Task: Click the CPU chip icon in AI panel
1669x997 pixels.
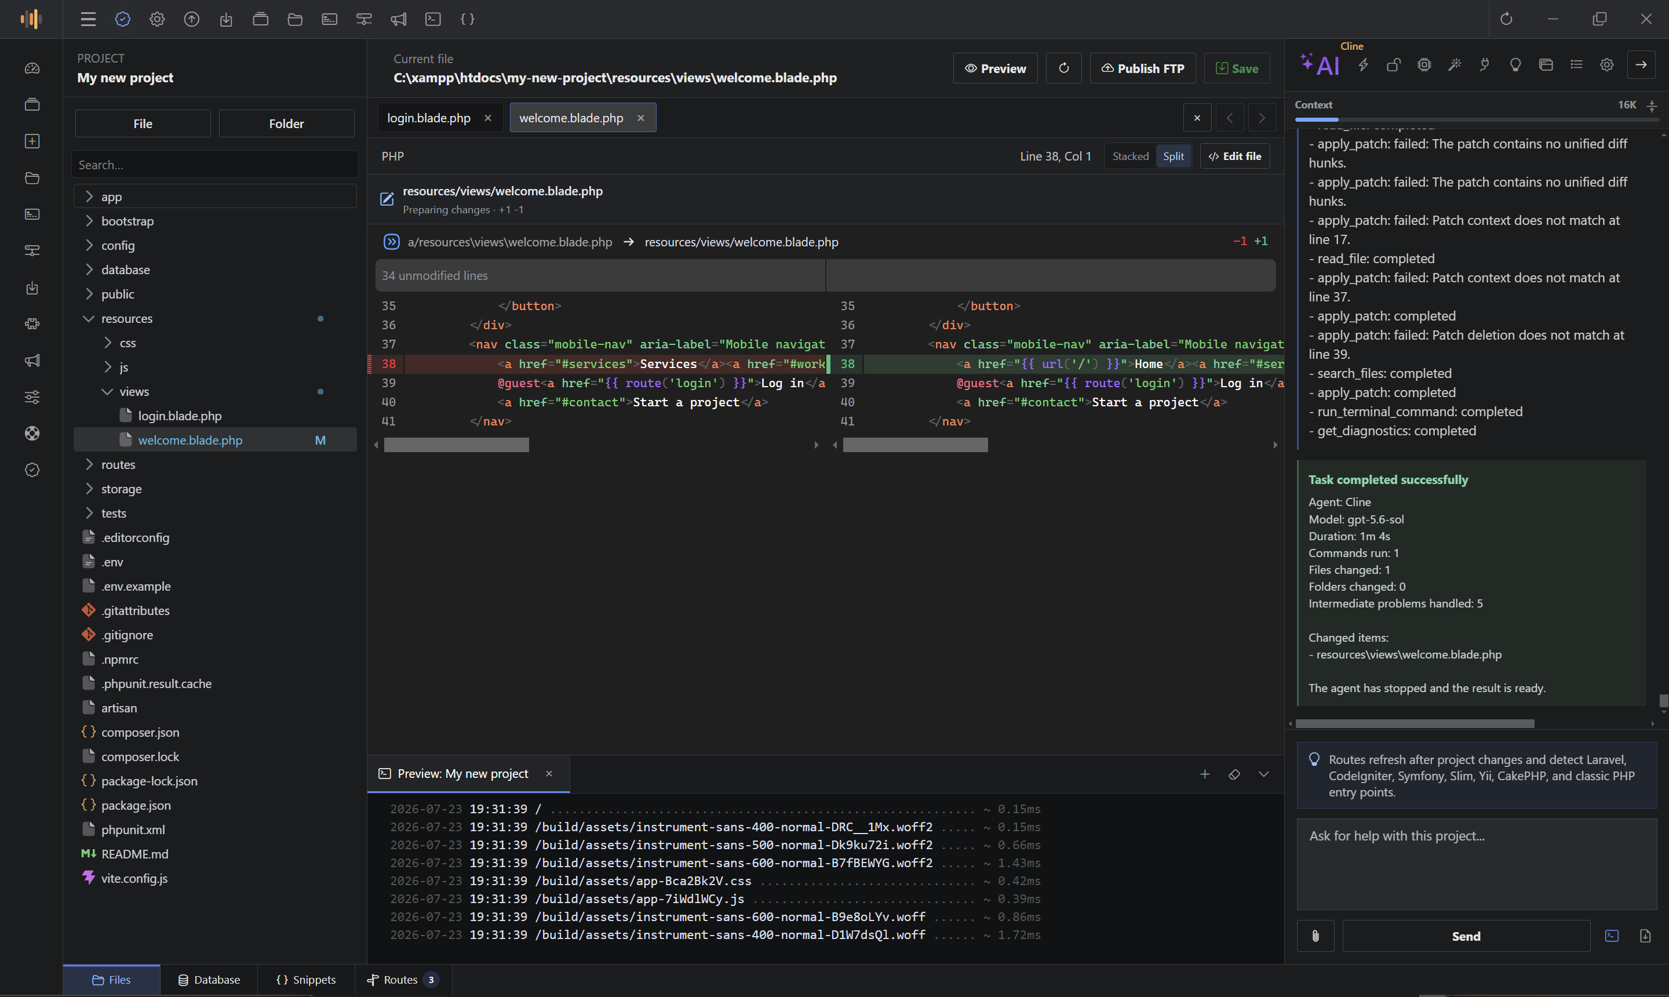Action: pos(1424,64)
